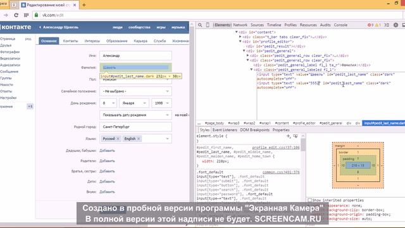Screen dimensions: 405x228
Task: Toggle the console drawer icon
Action: click(x=387, y=25)
